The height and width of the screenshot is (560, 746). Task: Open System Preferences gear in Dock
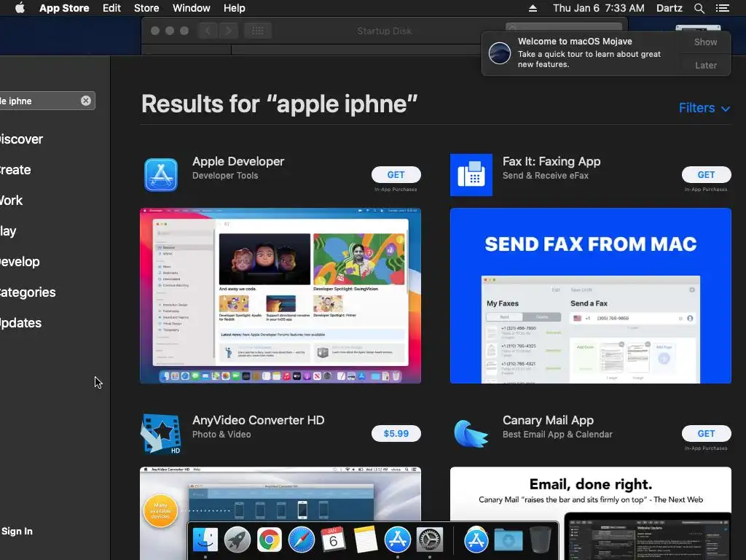tap(430, 540)
